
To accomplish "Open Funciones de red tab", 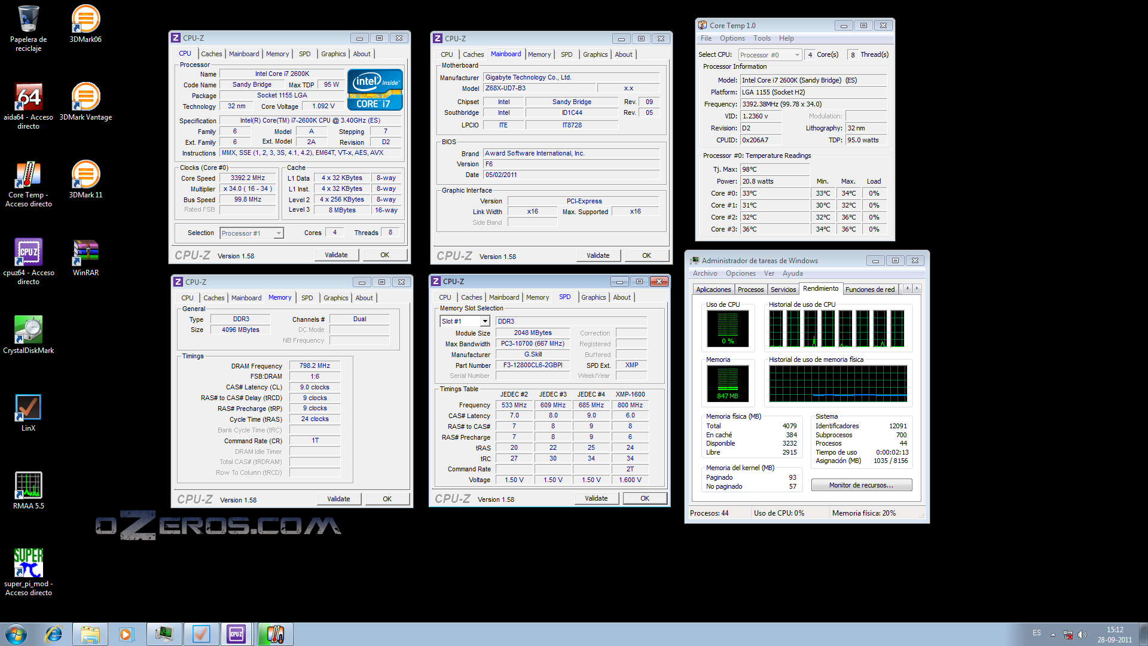I will [x=870, y=290].
